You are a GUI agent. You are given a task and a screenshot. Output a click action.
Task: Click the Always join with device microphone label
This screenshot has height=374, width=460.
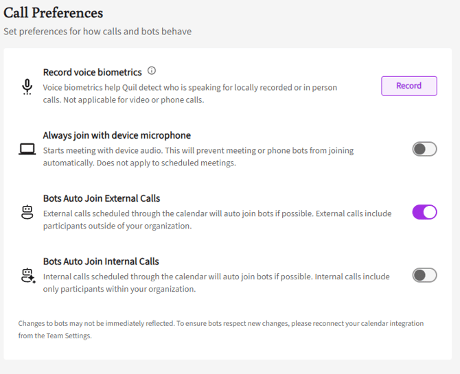[x=117, y=135]
